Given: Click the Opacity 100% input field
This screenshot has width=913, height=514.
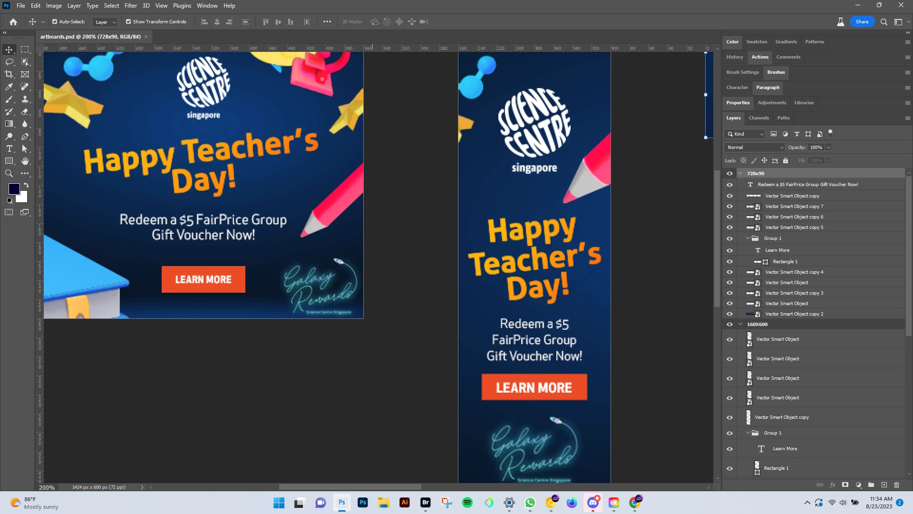Looking at the screenshot, I should [816, 148].
